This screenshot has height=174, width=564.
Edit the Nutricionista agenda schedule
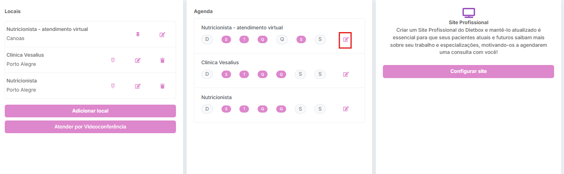[x=346, y=109]
